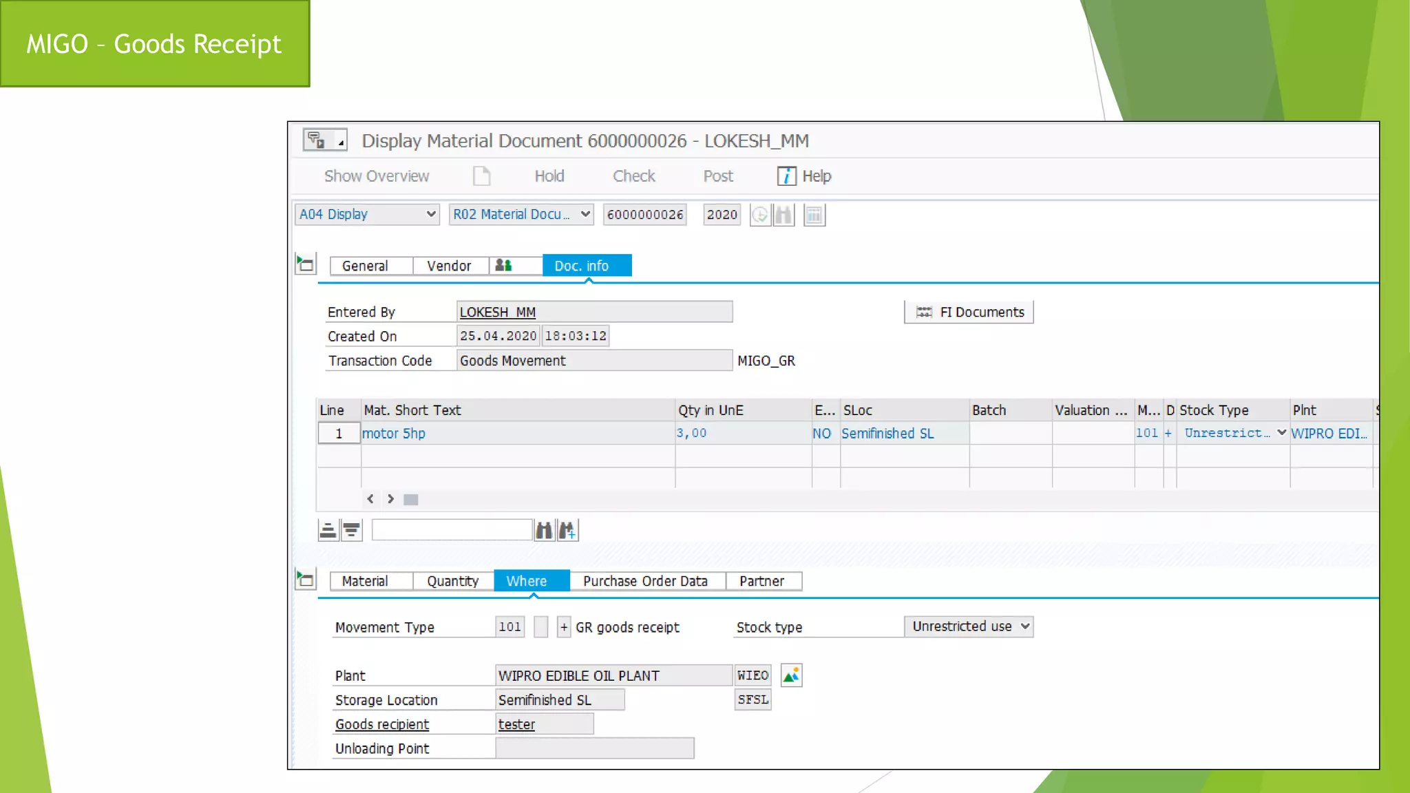Viewport: 1410px width, 793px height.
Task: Click the find next binoculars-plus icon
Action: click(x=567, y=530)
